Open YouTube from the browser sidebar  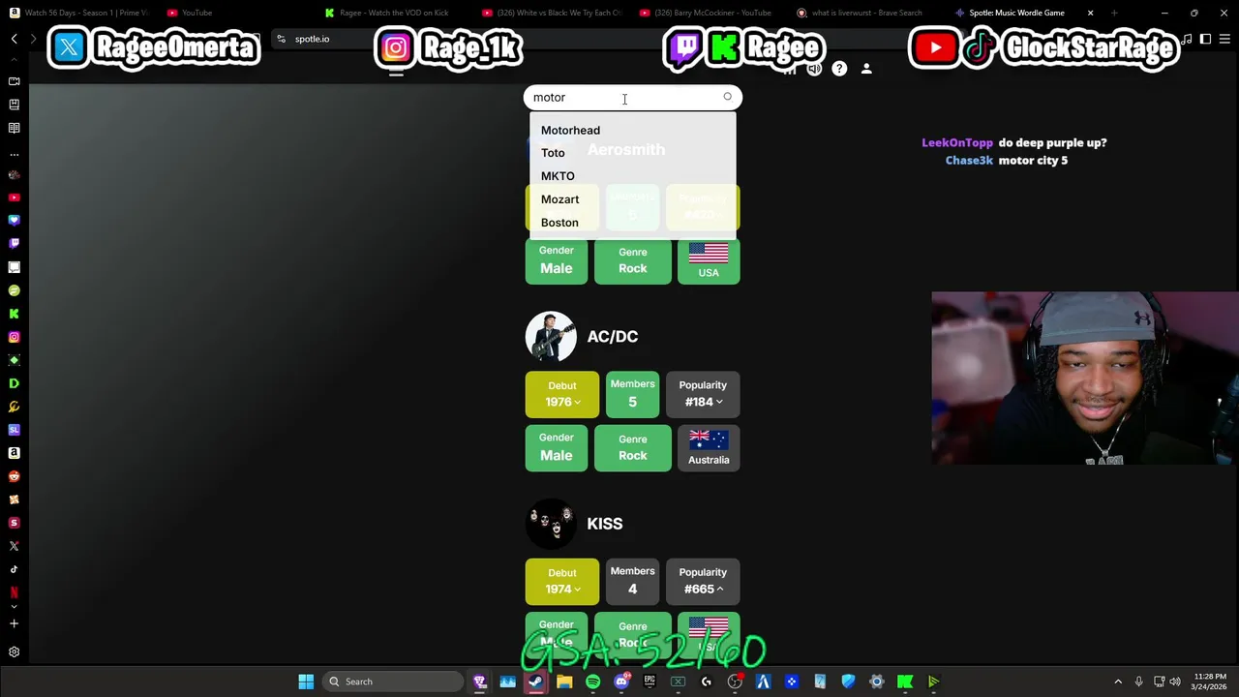(14, 197)
